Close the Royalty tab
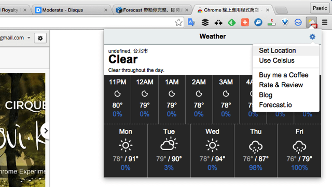Viewport: 332px width, 187px height. [x=25, y=10]
